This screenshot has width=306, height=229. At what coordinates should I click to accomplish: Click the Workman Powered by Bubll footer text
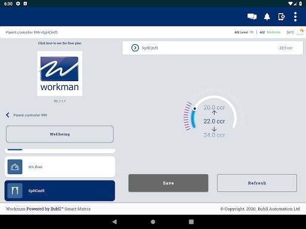click(x=48, y=209)
